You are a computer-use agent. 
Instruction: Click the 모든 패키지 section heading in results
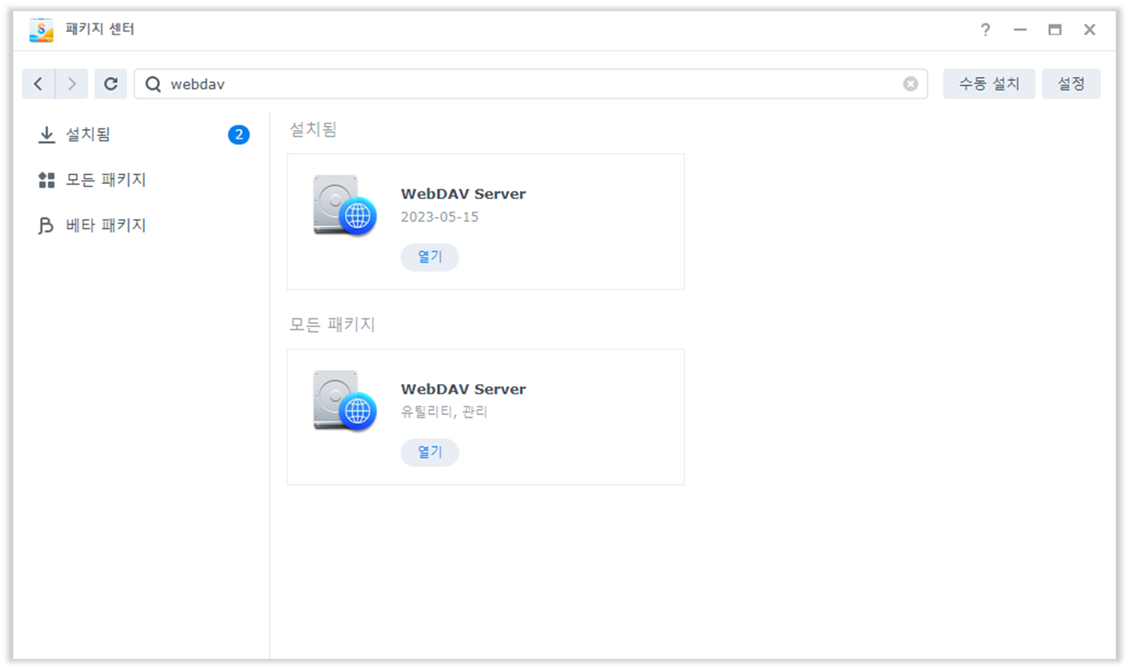[x=332, y=324]
